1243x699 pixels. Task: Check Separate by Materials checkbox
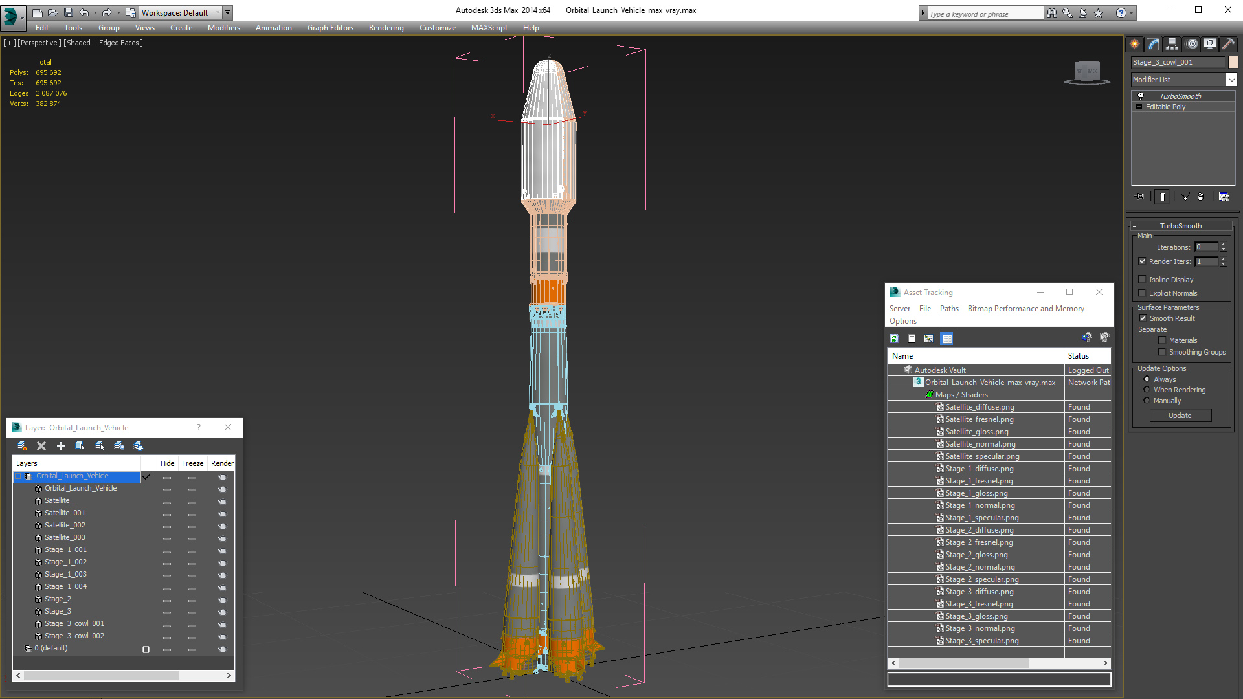[x=1162, y=340]
